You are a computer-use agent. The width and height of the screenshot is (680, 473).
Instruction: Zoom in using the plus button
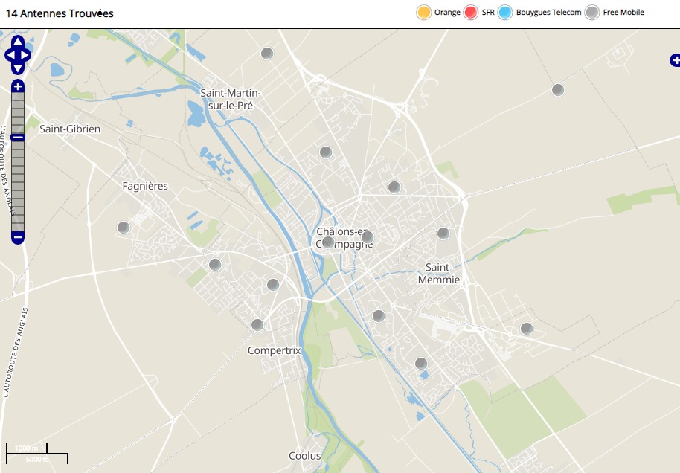click(x=18, y=86)
